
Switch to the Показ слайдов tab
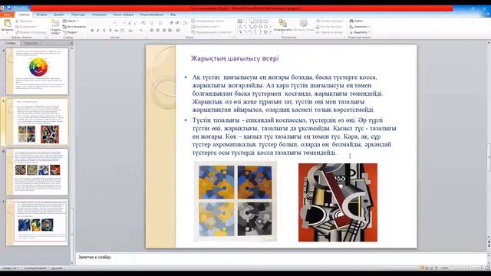(123, 15)
